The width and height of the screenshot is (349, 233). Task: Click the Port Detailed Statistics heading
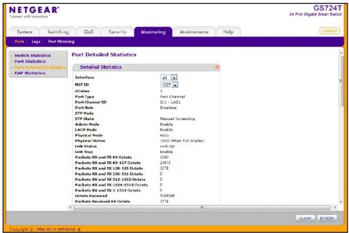(x=104, y=55)
